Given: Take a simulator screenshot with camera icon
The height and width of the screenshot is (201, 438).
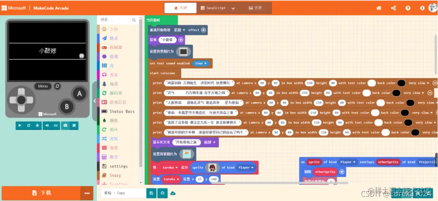Looking at the screenshot, I should tap(65, 126).
